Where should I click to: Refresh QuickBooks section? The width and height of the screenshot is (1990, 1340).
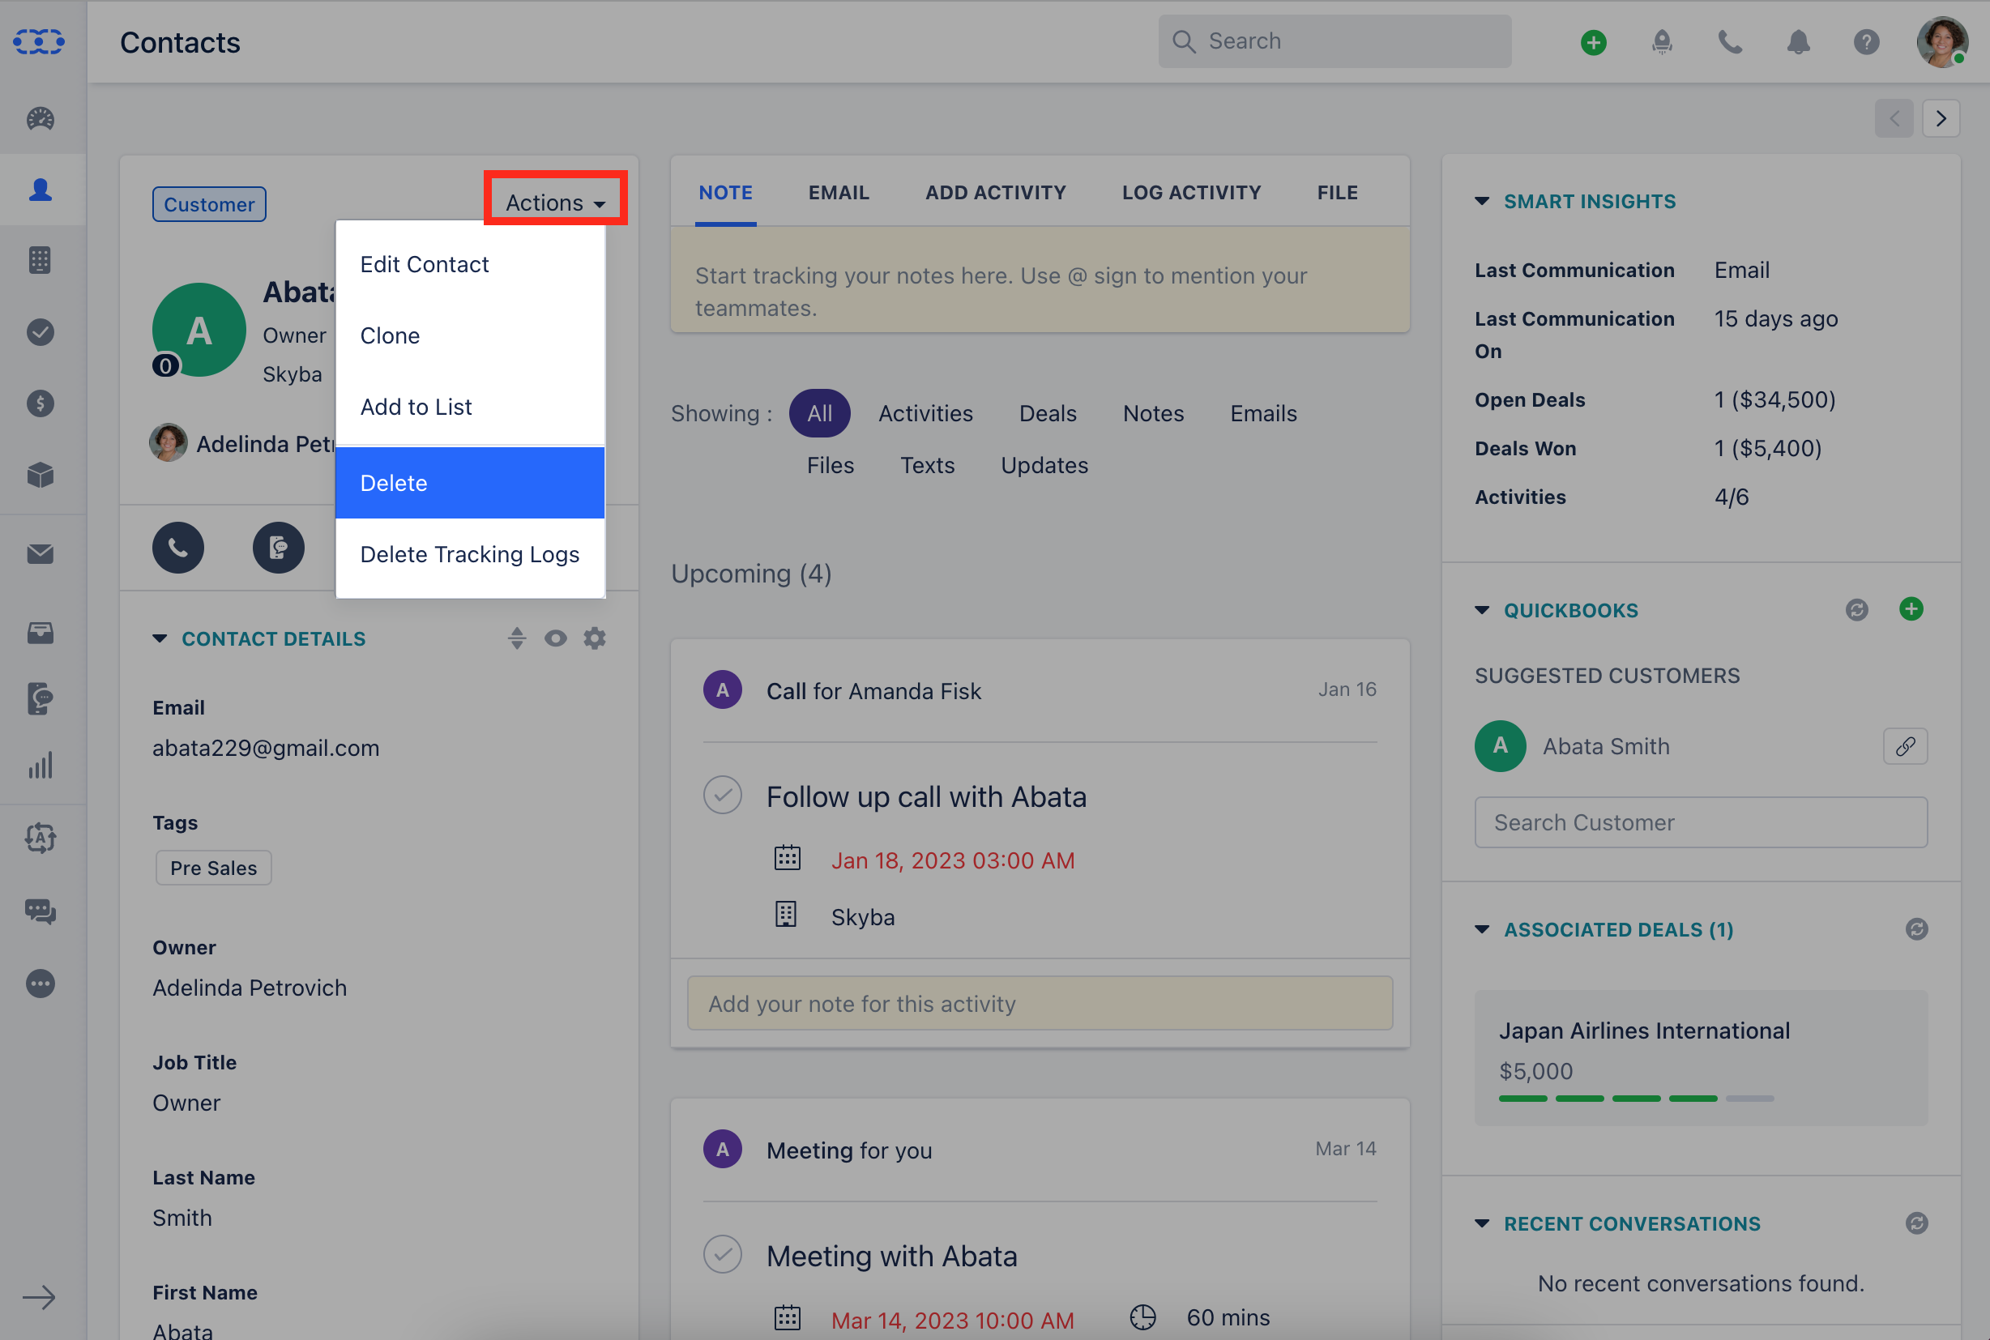coord(1856,610)
